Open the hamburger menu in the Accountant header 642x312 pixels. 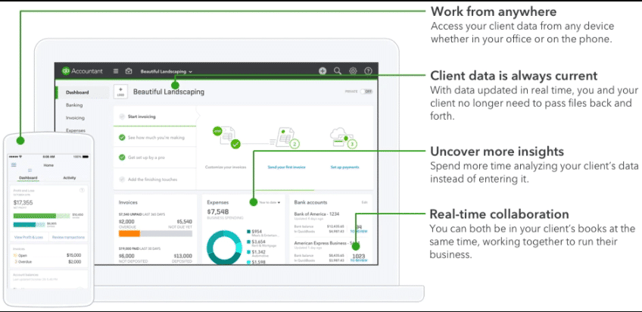coord(116,71)
